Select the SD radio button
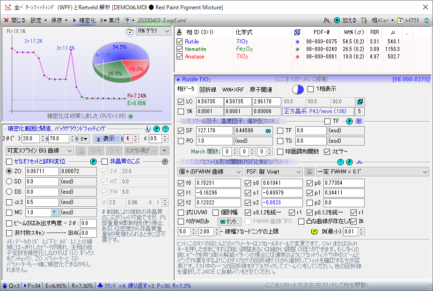Screen dimensions: 433x291 pos(9,181)
